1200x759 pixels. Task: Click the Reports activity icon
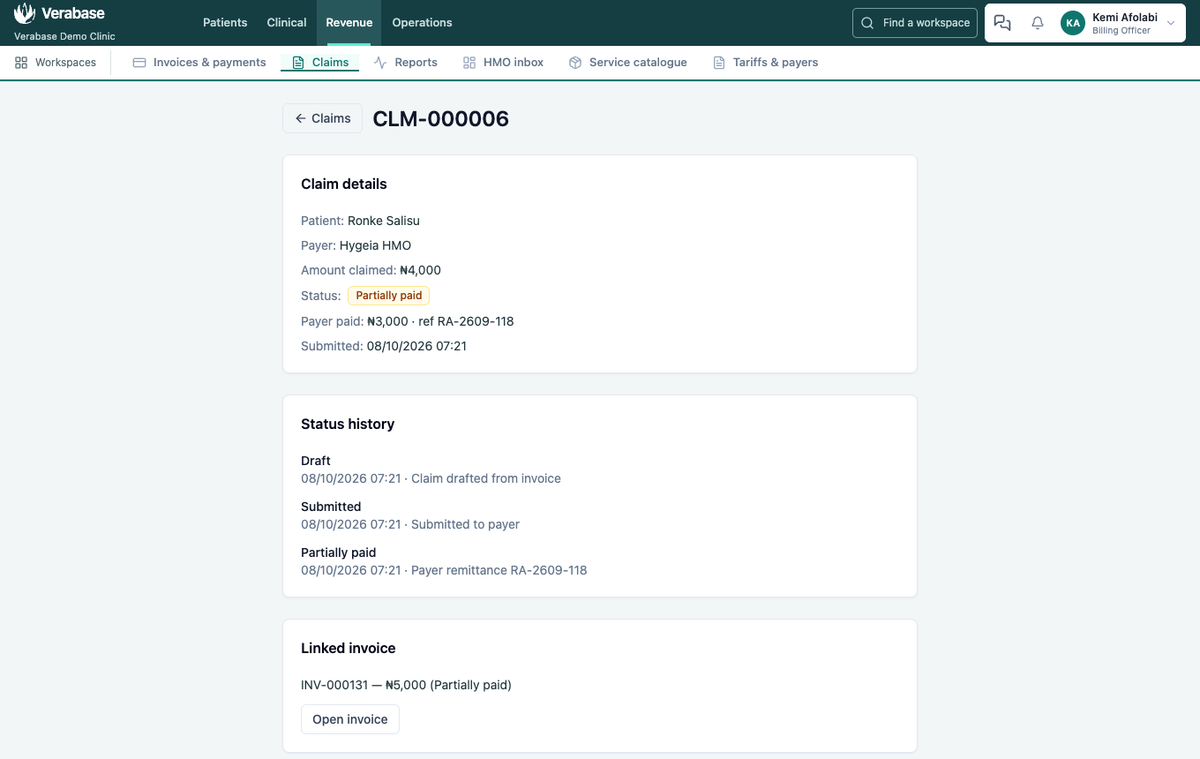point(380,63)
